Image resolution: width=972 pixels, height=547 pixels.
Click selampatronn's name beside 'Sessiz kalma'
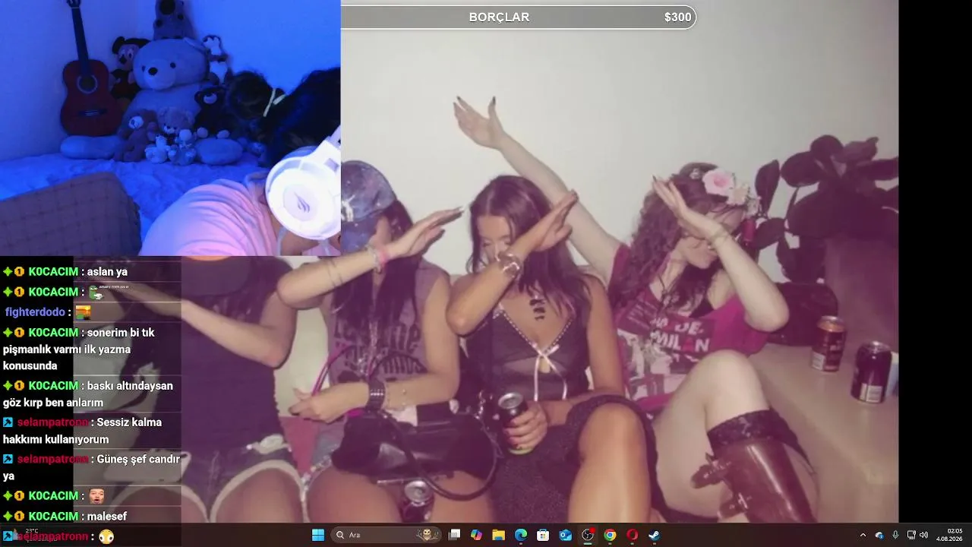53,422
